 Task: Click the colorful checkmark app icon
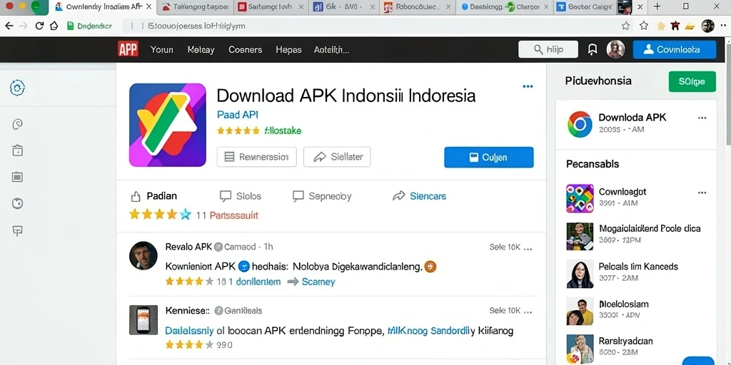click(167, 125)
